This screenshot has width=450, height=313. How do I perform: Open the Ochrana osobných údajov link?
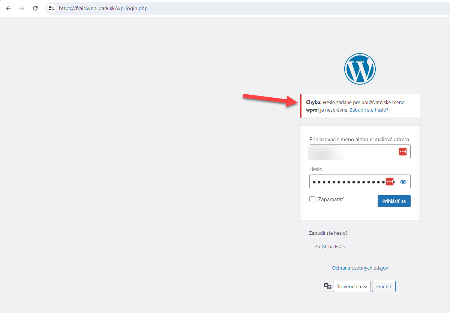[x=360, y=268]
